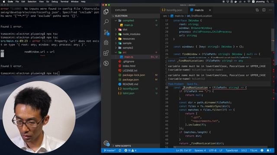Click the feedback smiley in status bar
Viewport: 277px width, 155px height.
[262, 150]
